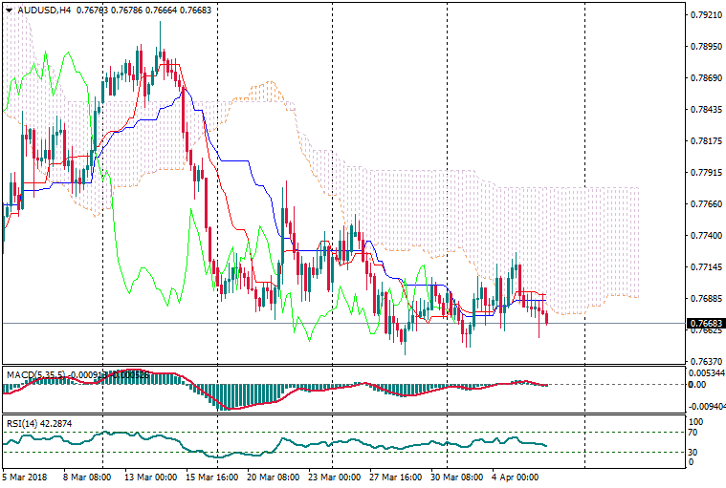The image size is (726, 488).
Task: Click the 0.78950 price axis label
Action: [x=705, y=47]
